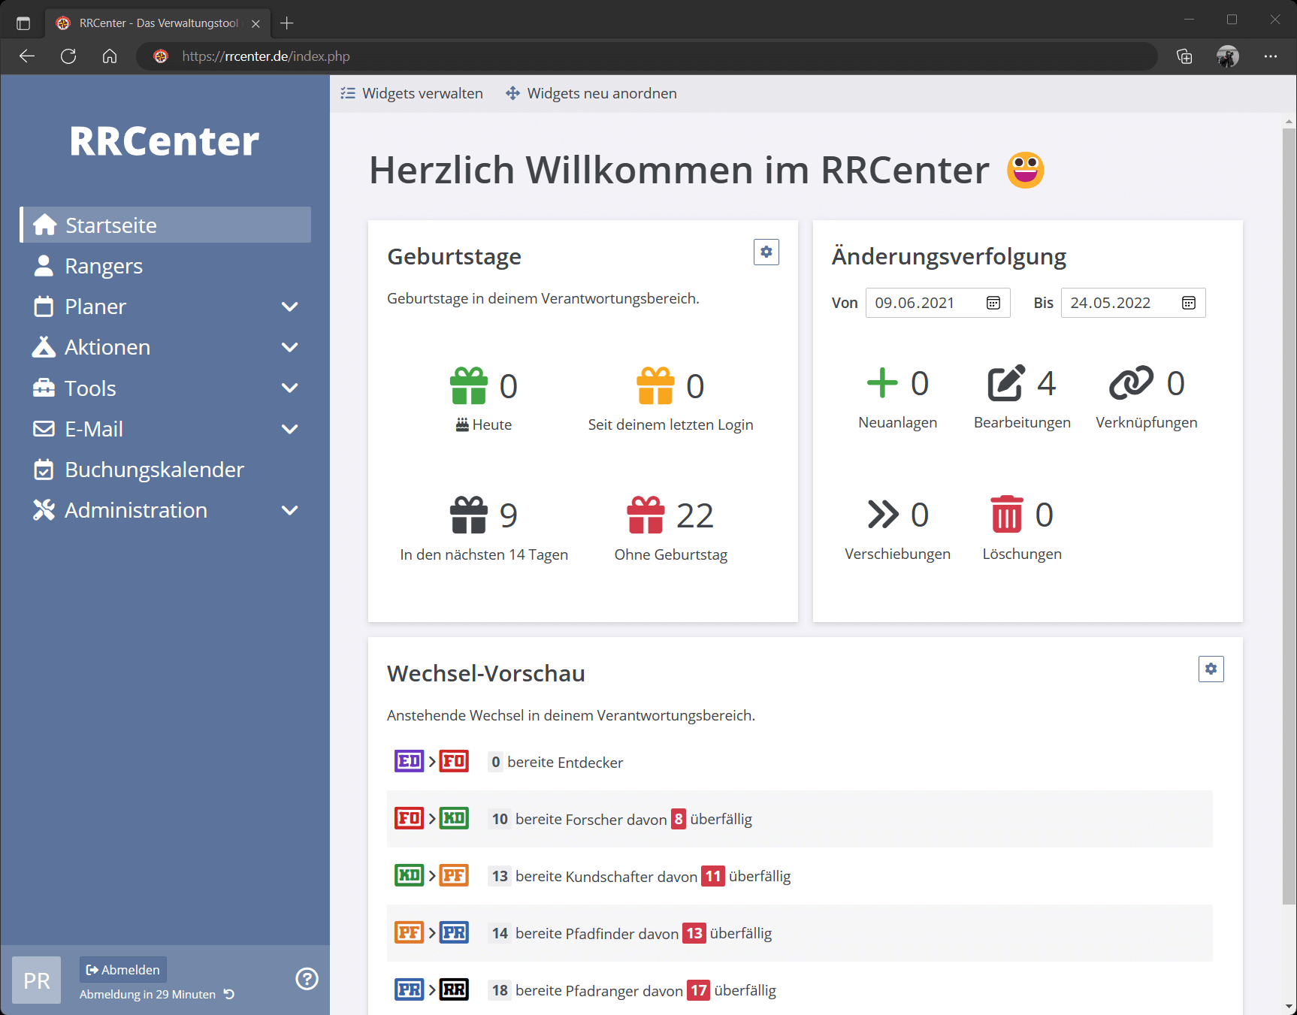Image resolution: width=1297 pixels, height=1015 pixels.
Task: Open Wechsel-Vorschau widget settings gear
Action: (x=1211, y=669)
